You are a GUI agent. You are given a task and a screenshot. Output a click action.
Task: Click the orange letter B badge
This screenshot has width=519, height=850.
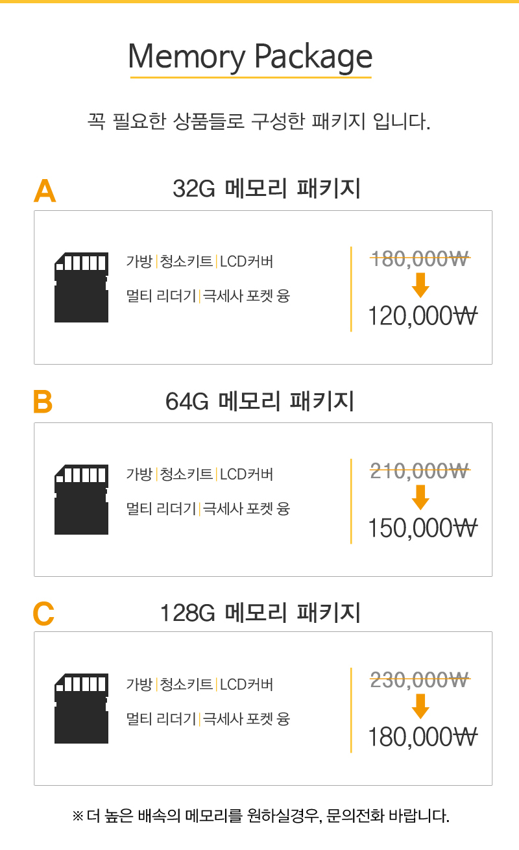click(43, 402)
